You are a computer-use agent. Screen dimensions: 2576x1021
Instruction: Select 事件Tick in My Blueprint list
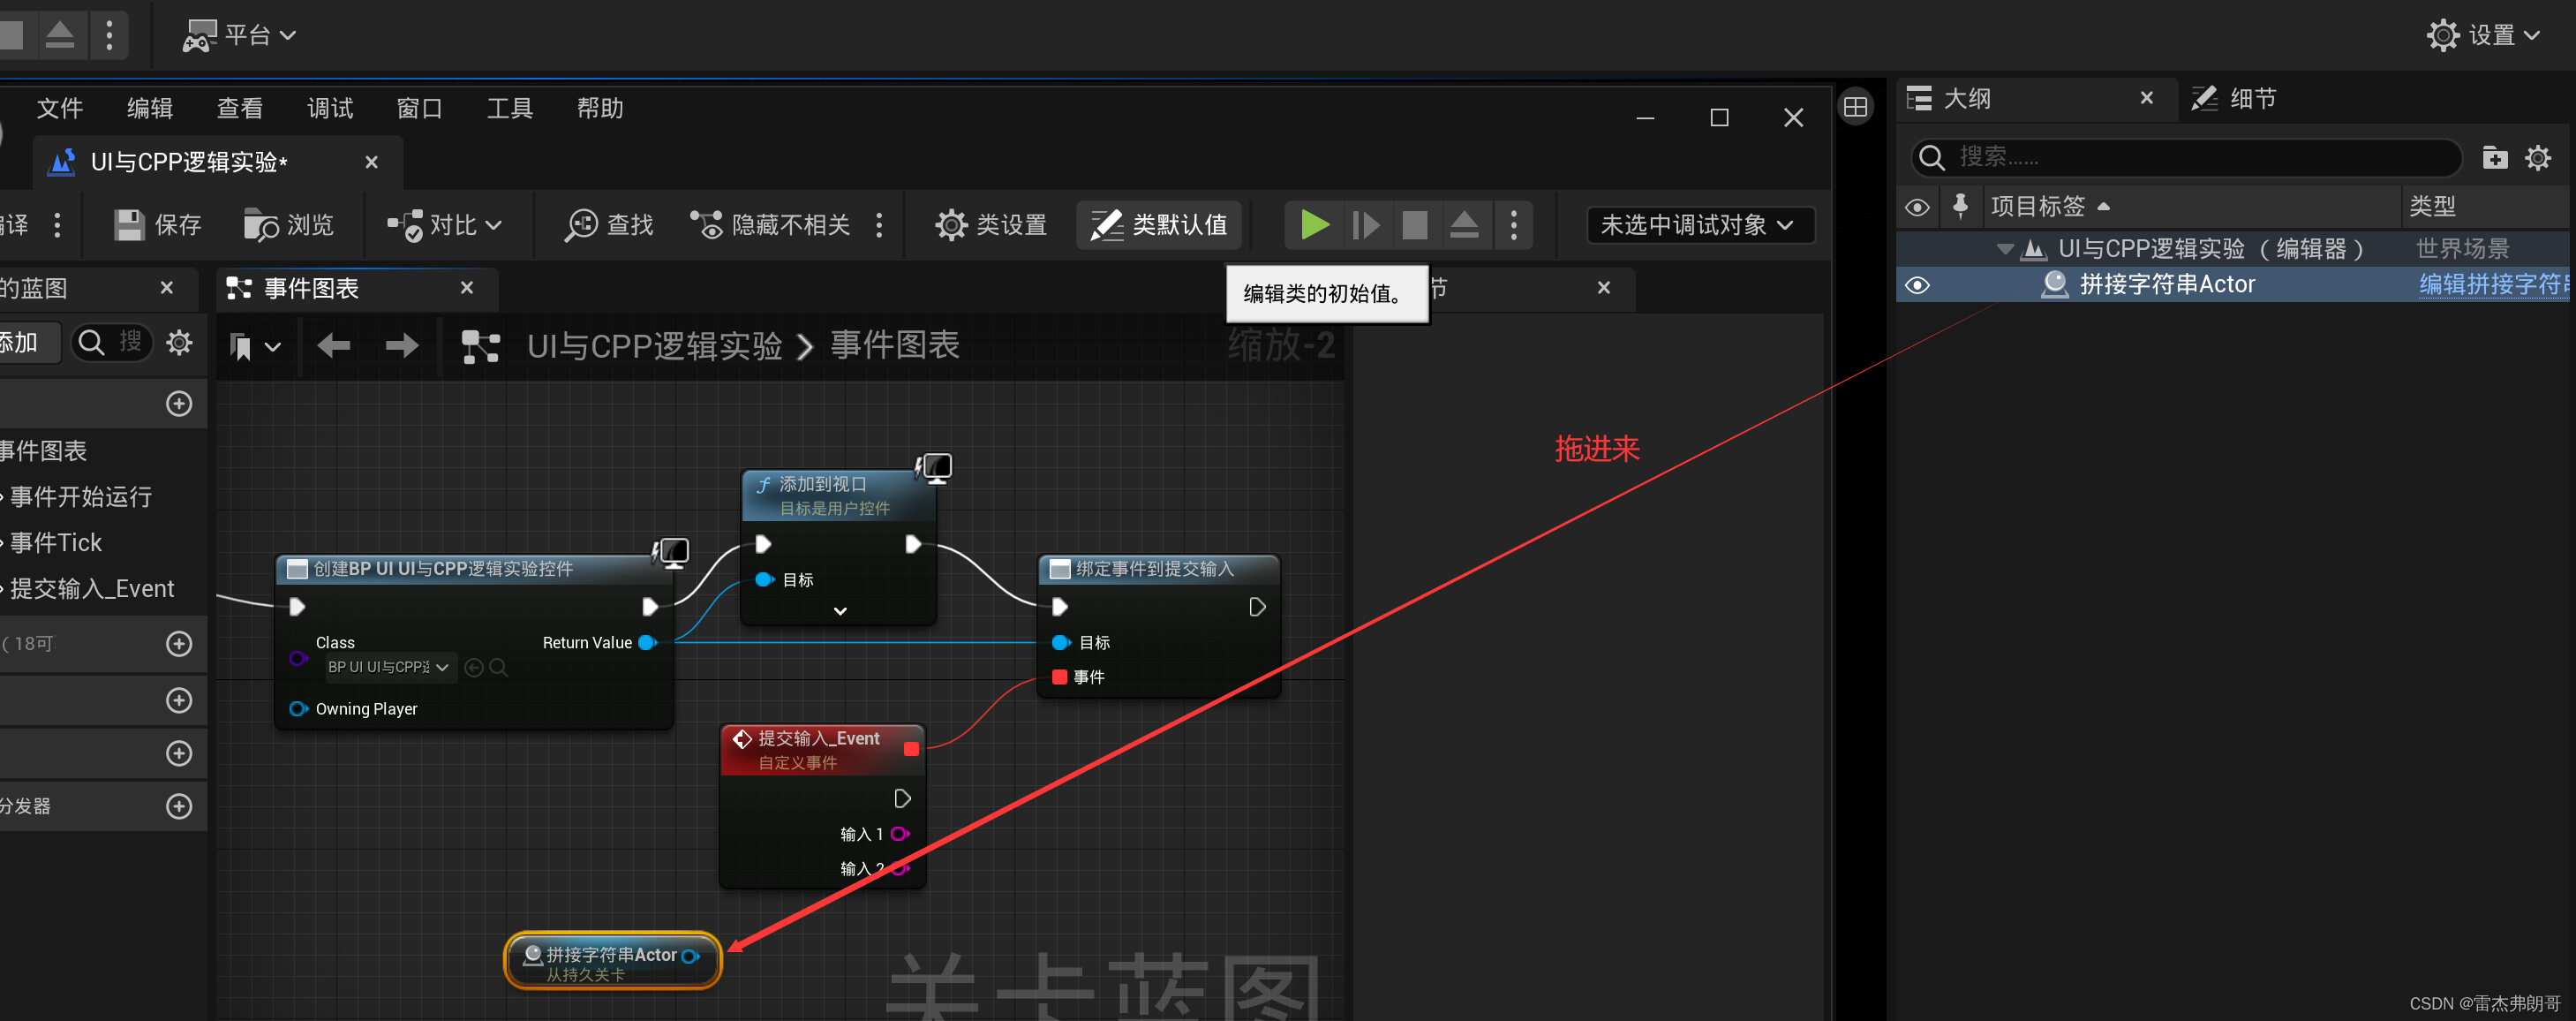(x=55, y=543)
